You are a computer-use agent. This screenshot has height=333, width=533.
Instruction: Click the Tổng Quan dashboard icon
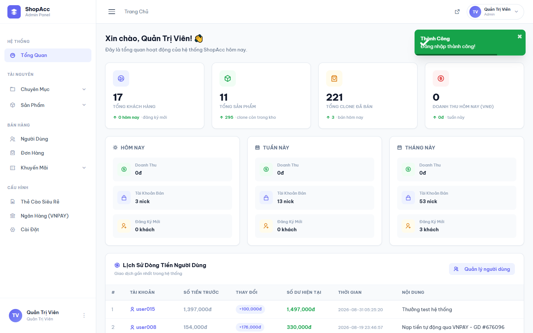click(x=13, y=55)
